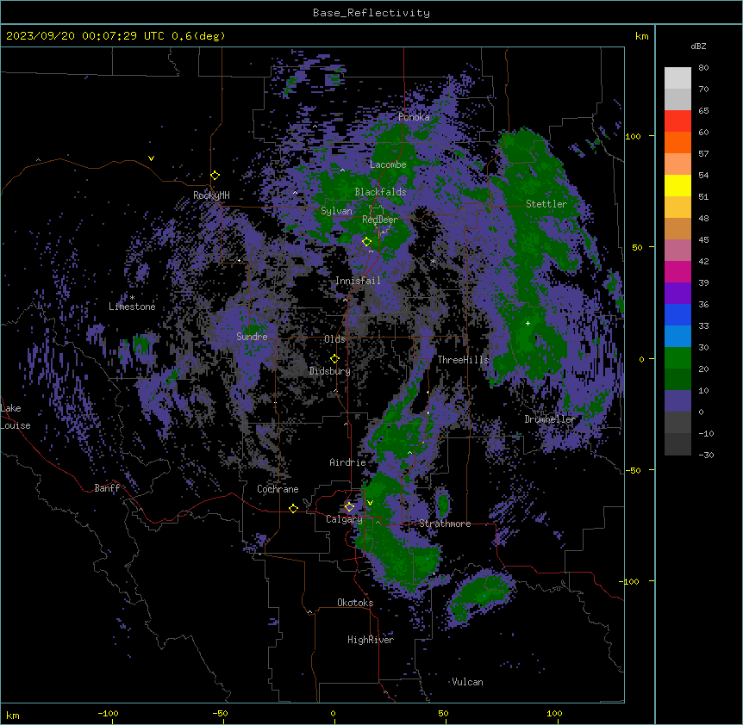743x725 pixels.
Task: Click the Cochrane city label
Action: tap(278, 489)
